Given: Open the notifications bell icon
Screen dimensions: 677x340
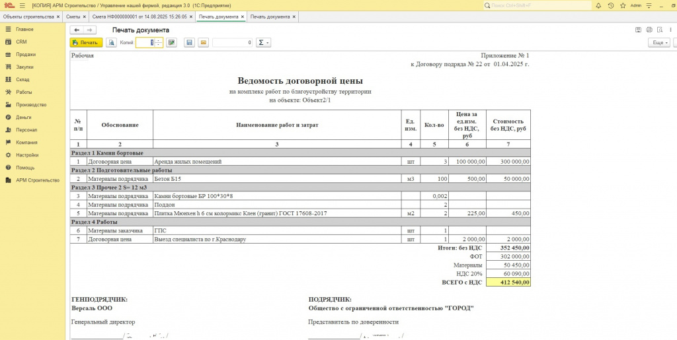Looking at the screenshot, I should [x=598, y=5].
